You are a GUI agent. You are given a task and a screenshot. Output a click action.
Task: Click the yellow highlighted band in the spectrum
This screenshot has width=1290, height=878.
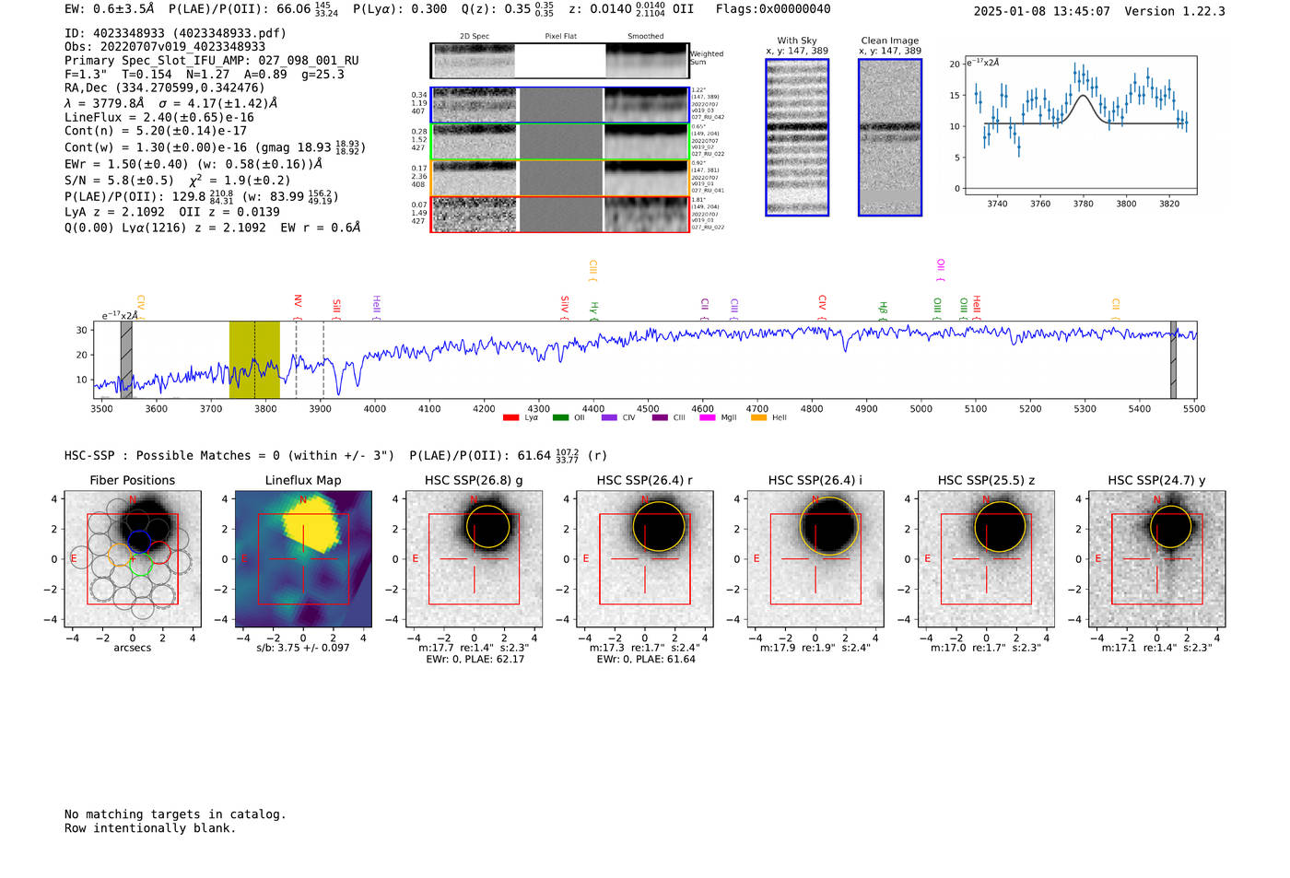(254, 359)
